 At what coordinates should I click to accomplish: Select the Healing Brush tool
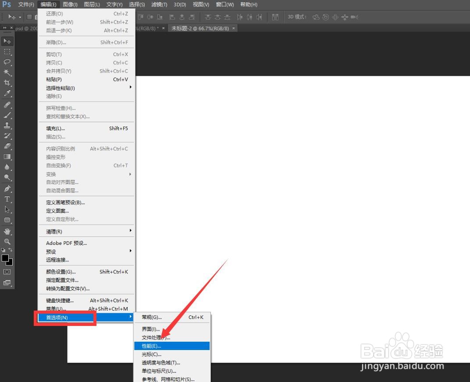click(x=7, y=105)
